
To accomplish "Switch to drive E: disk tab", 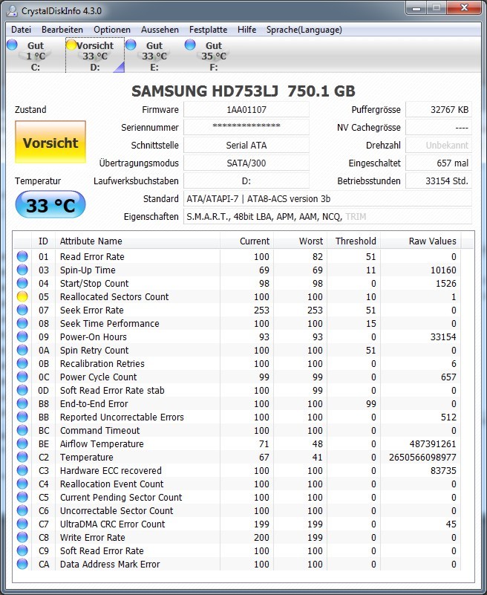I will (154, 56).
